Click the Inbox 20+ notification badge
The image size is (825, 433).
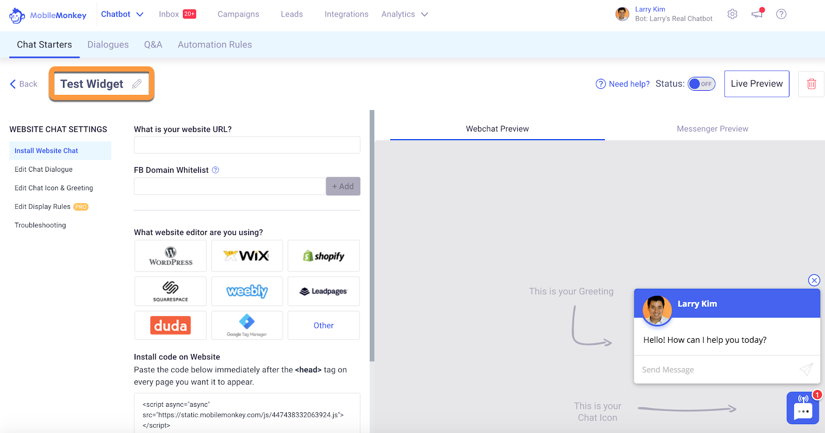tap(190, 14)
